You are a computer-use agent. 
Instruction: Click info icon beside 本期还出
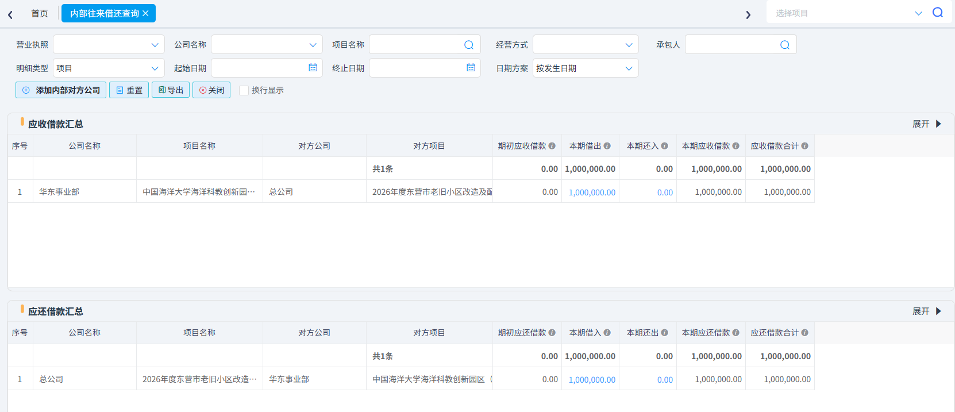click(665, 333)
